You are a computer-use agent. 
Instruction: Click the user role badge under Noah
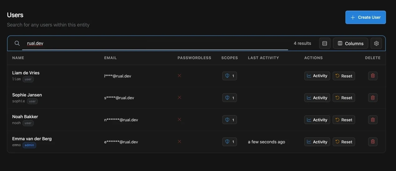[x=28, y=123]
